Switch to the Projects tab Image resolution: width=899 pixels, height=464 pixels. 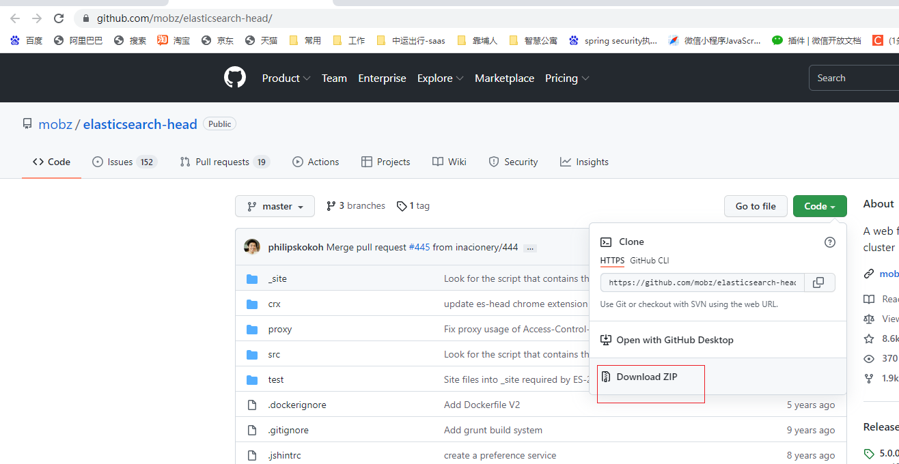click(x=385, y=162)
